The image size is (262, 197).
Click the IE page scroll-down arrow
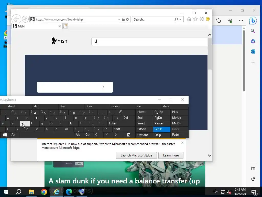pos(210,155)
